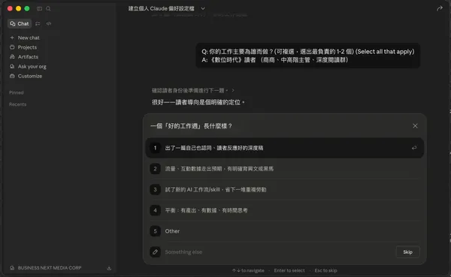
Task: Expand the collapsed thinking summary chevron
Action: click(x=233, y=91)
